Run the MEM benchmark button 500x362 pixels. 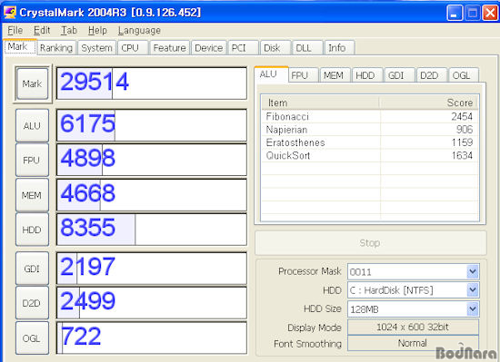coord(32,195)
